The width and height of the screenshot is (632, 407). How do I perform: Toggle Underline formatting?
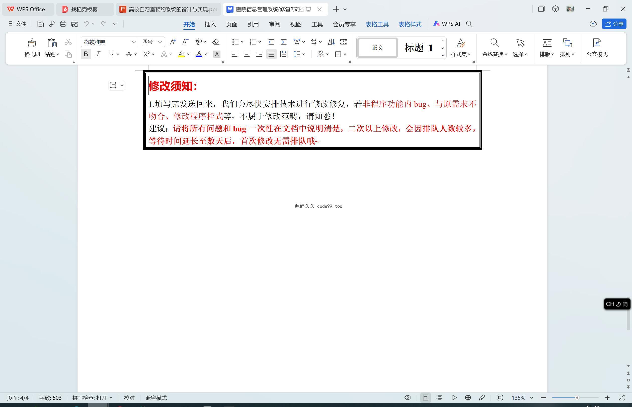coord(111,54)
